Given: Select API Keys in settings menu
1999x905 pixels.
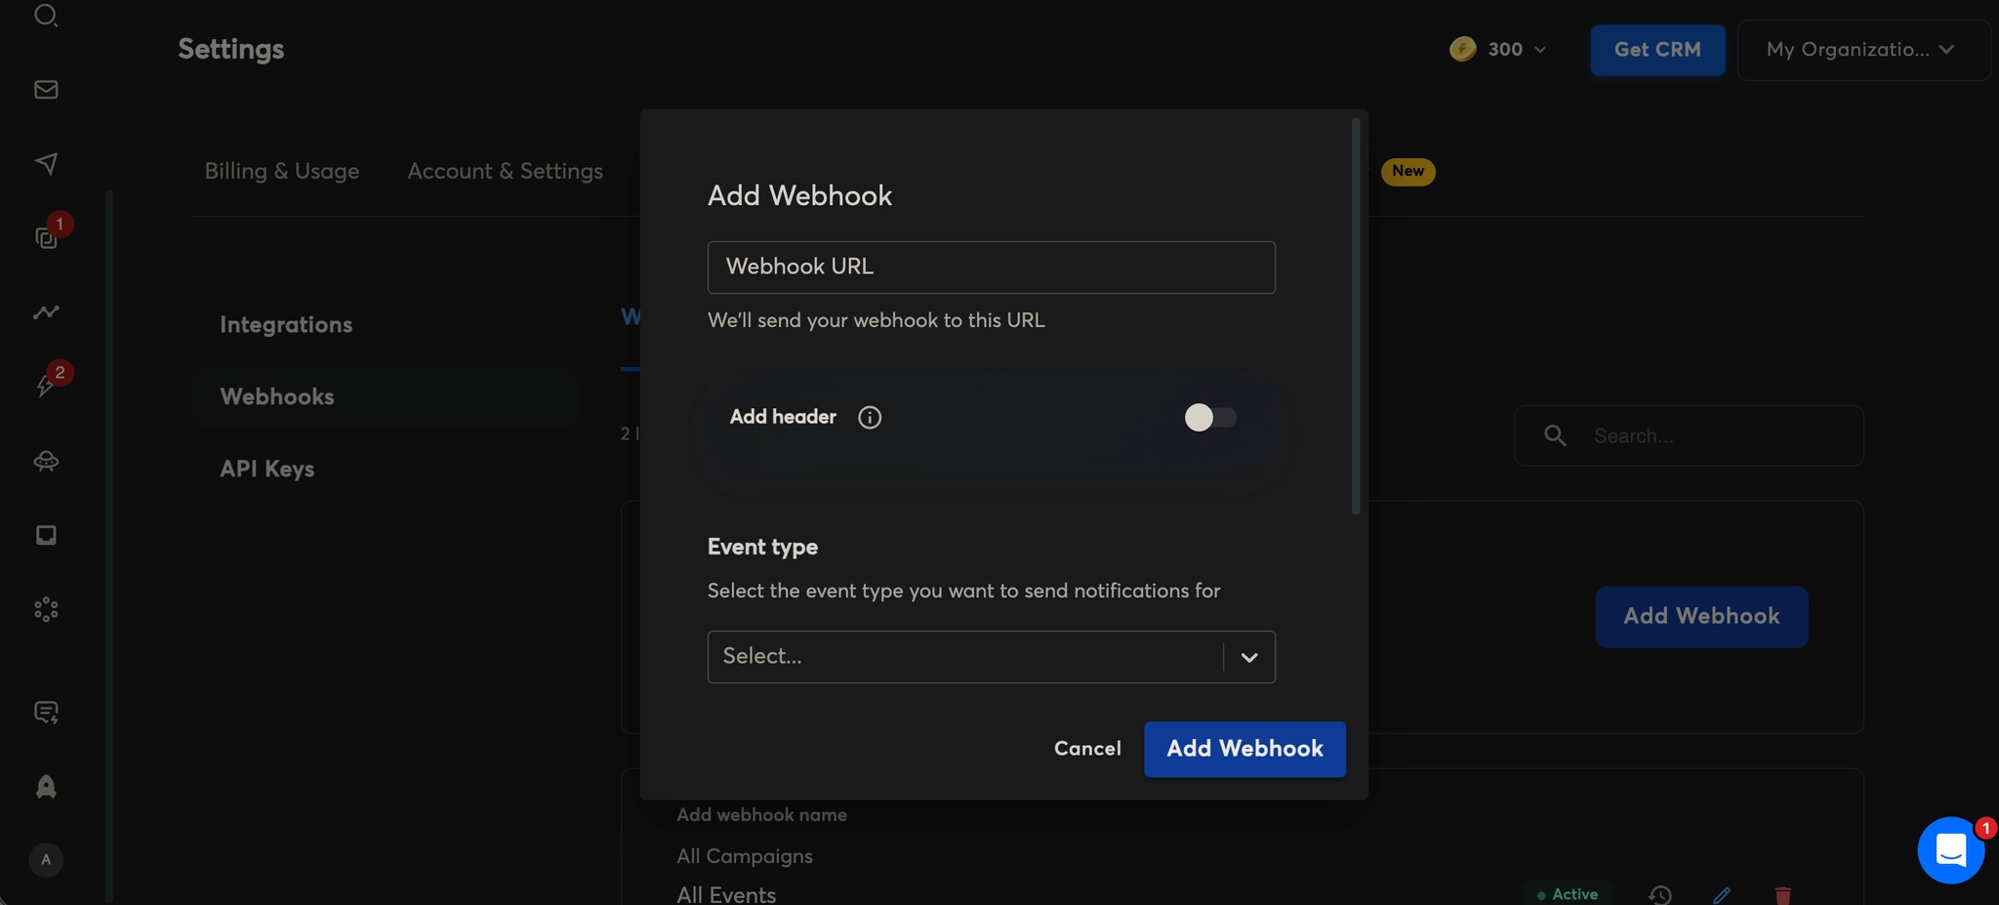Looking at the screenshot, I should [x=266, y=469].
